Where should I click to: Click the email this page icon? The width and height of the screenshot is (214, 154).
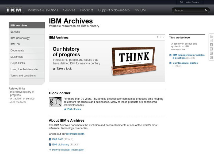click(211, 41)
